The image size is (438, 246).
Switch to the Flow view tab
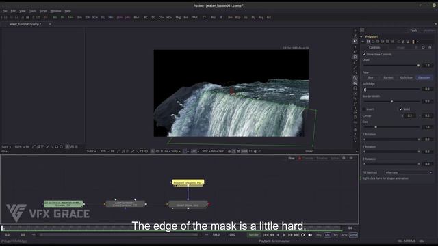tap(292, 159)
